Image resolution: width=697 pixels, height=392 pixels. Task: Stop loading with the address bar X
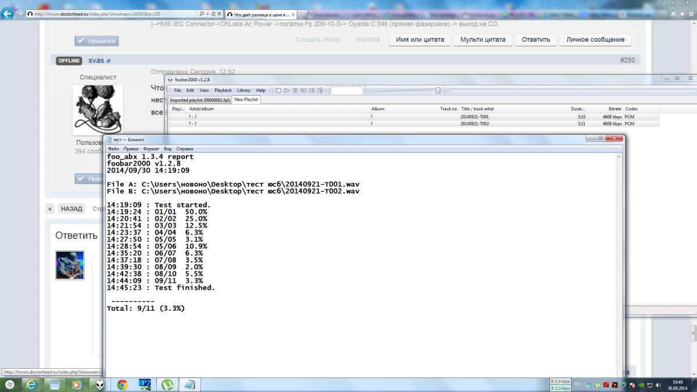click(220, 13)
